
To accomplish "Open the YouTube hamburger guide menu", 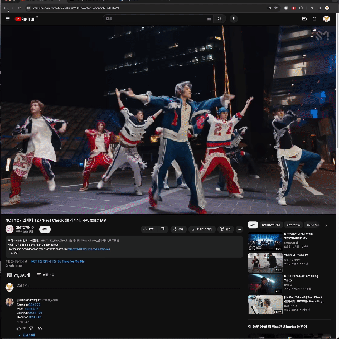I will [8, 19].
